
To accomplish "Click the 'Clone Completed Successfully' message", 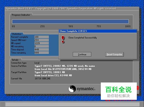I will (82, 37).
